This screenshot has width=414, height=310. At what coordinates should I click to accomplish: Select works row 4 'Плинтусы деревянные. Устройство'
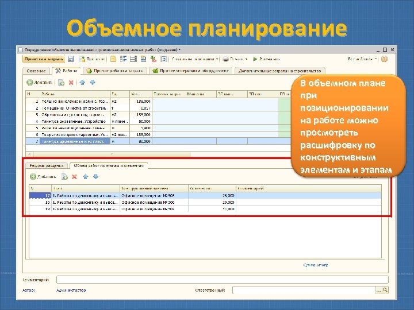click(159, 121)
